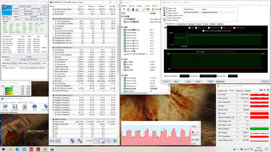Click the log file red X icon

click(x=102, y=141)
